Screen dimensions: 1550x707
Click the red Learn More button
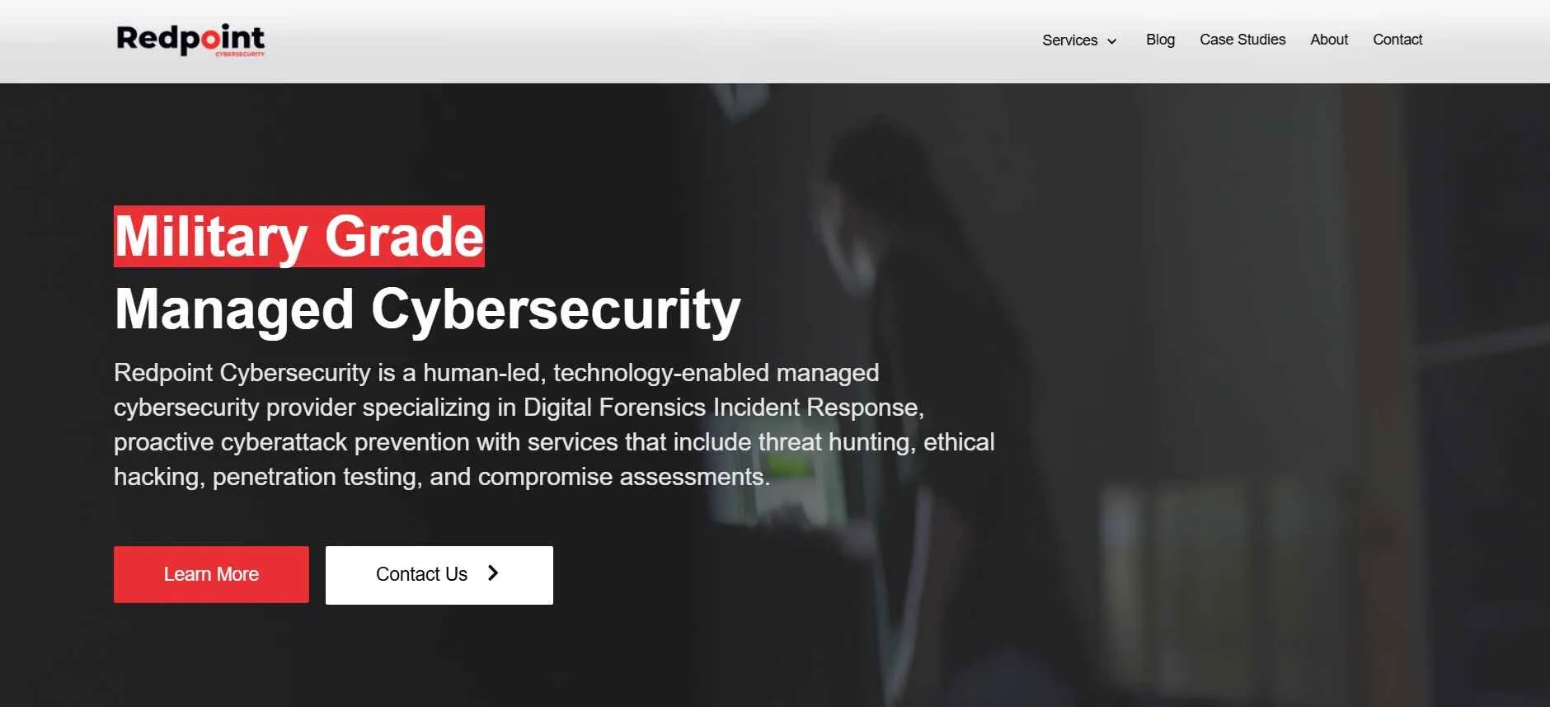point(211,574)
